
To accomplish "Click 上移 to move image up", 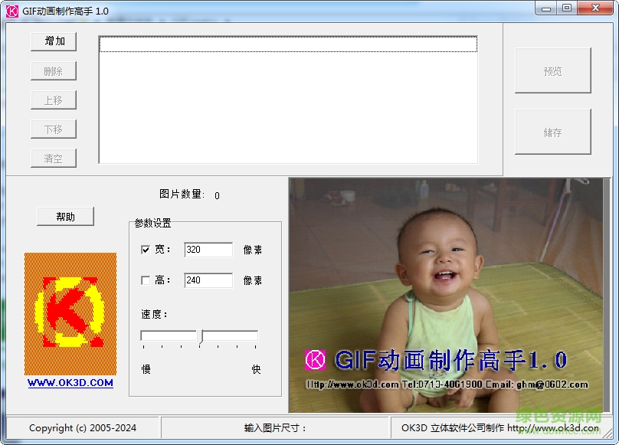I will pyautogui.click(x=53, y=100).
